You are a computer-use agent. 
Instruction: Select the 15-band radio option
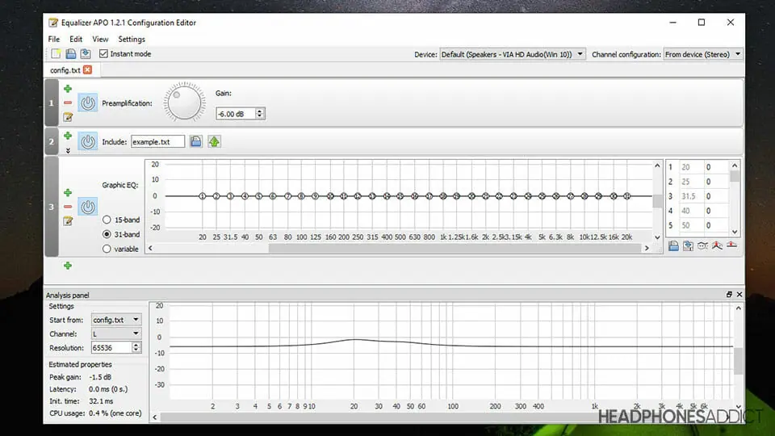[x=107, y=220]
